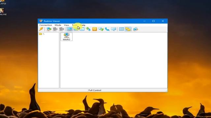Click the Radmin Viewer title bar logo icon

pyautogui.click(x=41, y=21)
